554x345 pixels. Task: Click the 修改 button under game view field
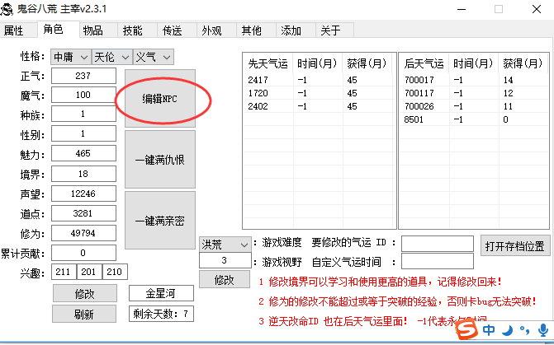pos(225,279)
